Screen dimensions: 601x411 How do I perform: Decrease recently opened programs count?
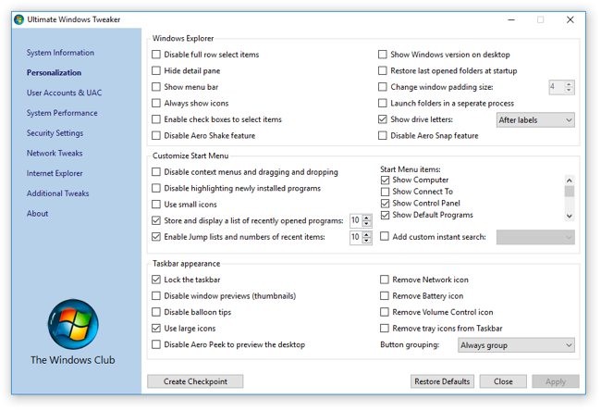(367, 223)
